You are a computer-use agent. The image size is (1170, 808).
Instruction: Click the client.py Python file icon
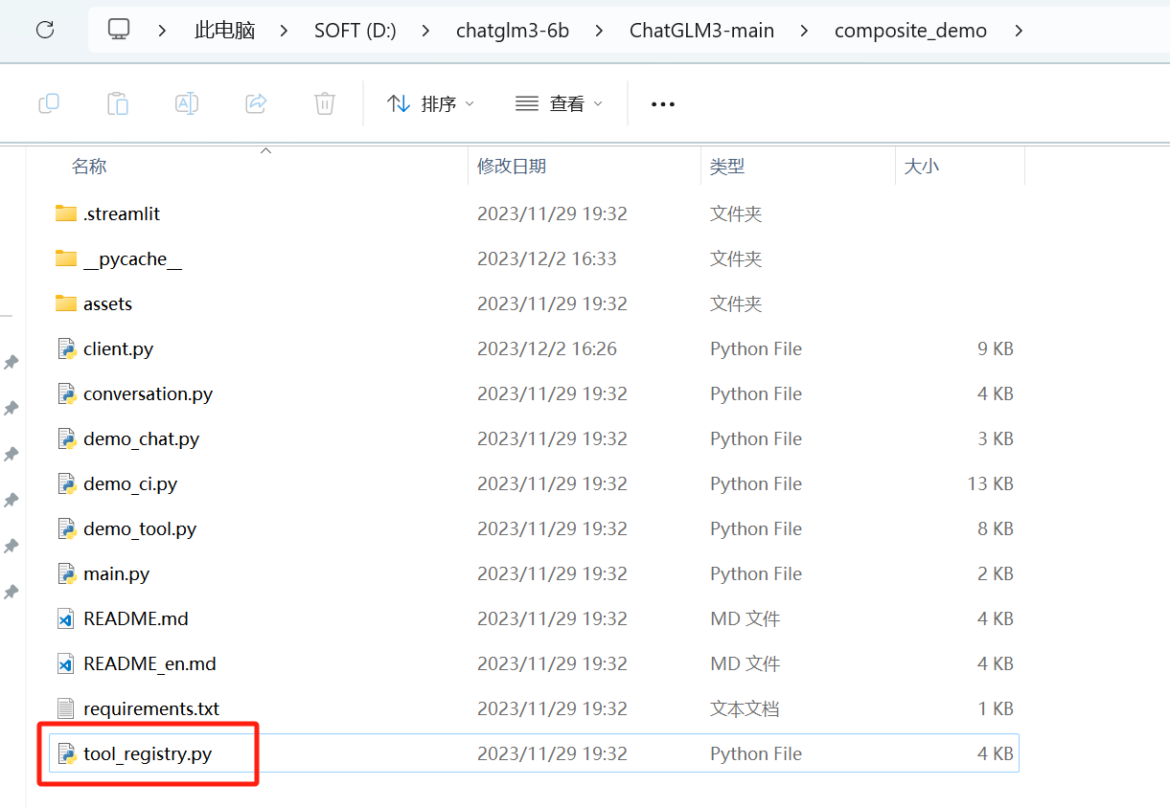click(x=66, y=348)
